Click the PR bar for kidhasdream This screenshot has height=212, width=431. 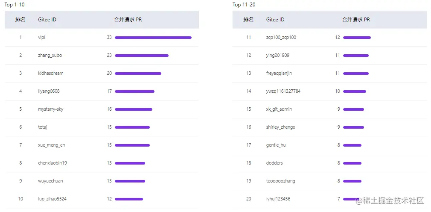point(138,73)
